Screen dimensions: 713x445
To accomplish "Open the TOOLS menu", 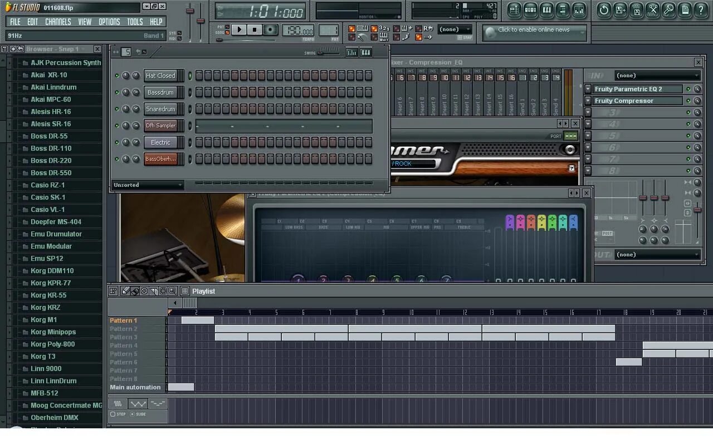I will (x=135, y=22).
